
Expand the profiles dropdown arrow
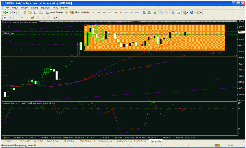pos(14,12)
